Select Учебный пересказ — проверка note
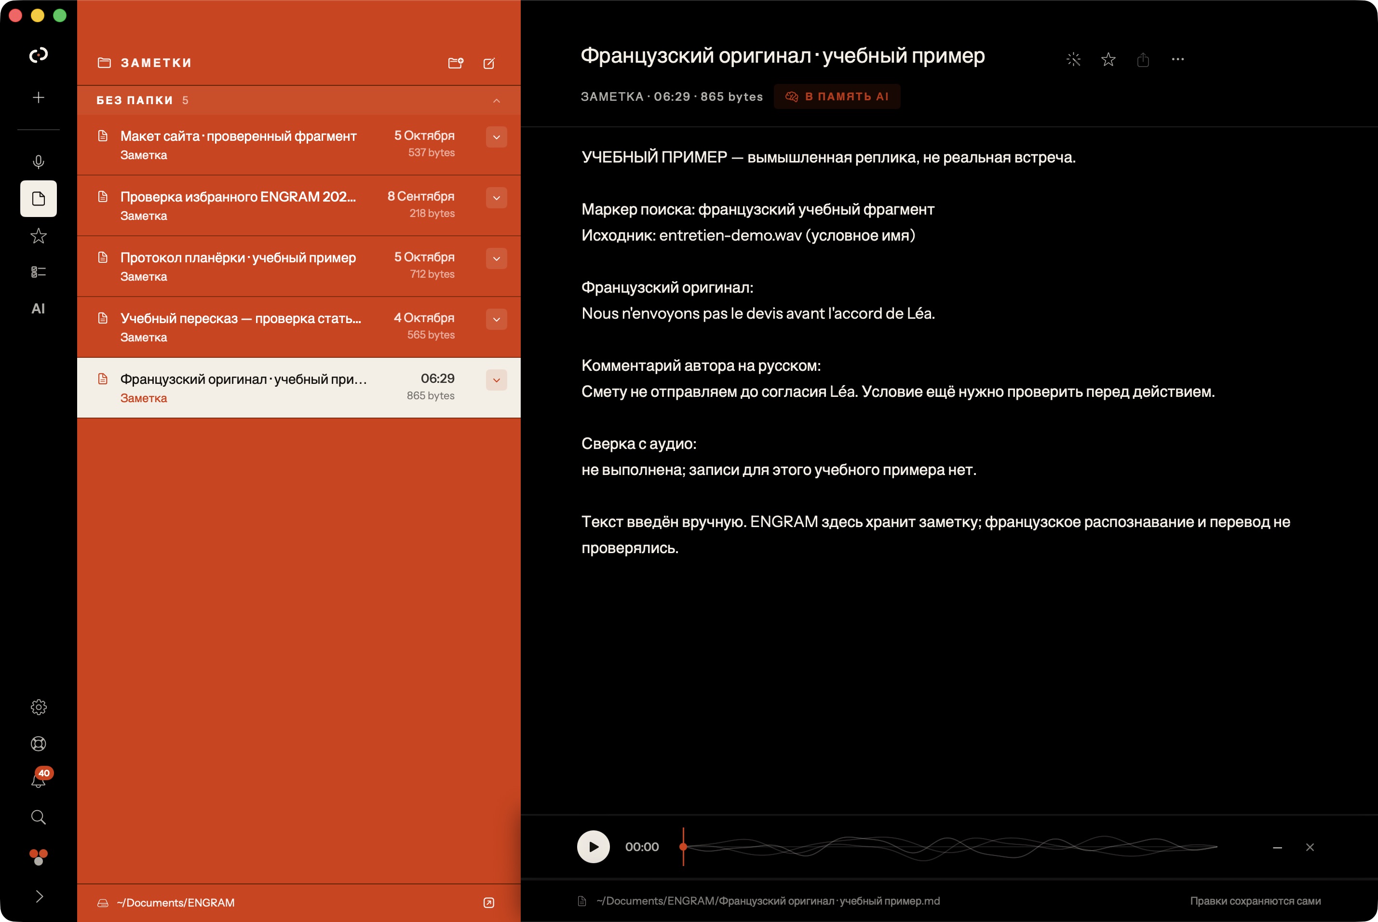 (298, 327)
